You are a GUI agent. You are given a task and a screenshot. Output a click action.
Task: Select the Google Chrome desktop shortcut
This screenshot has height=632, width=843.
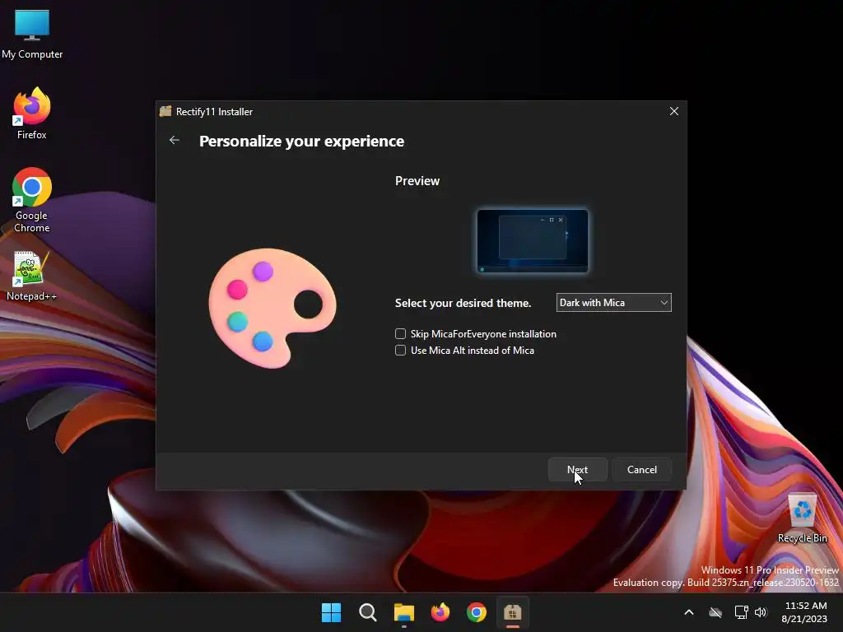tap(32, 200)
